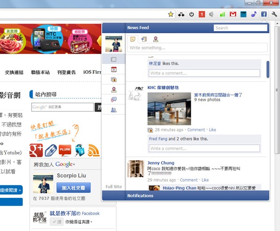Open 交換連結 nav menu item
280x231 pixels.
pos(14,72)
